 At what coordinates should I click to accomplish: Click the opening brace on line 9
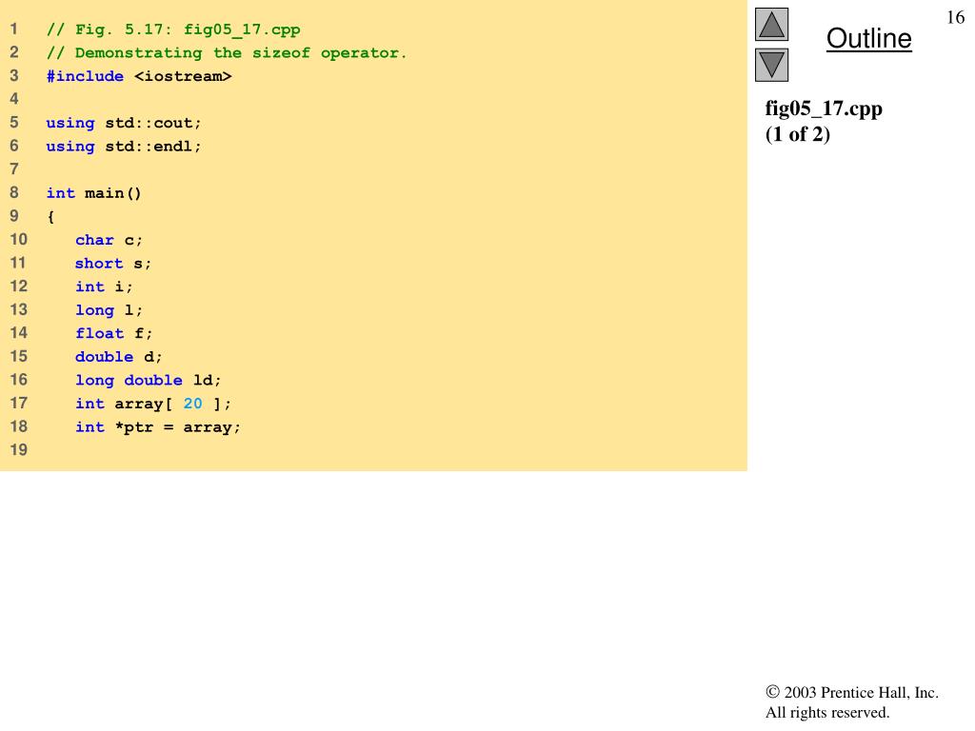pos(51,216)
